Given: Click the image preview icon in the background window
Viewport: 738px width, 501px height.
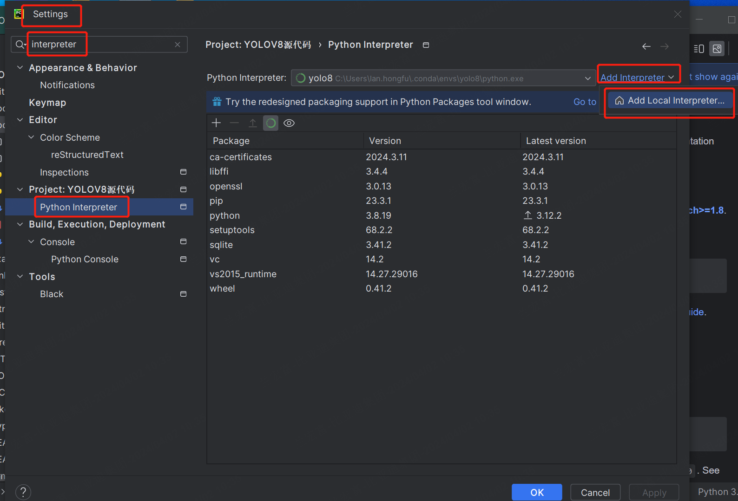Looking at the screenshot, I should [717, 49].
